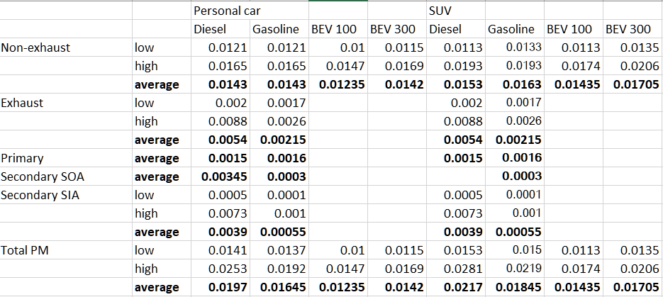The height and width of the screenshot is (297, 663).
Task: Select the 'SUV' header cell
Action: [440, 11]
